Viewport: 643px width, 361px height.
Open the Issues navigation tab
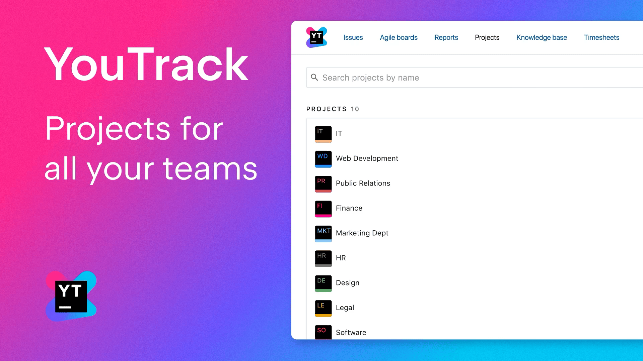[353, 37]
